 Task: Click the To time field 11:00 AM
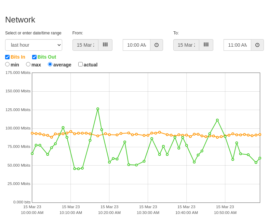(x=238, y=45)
